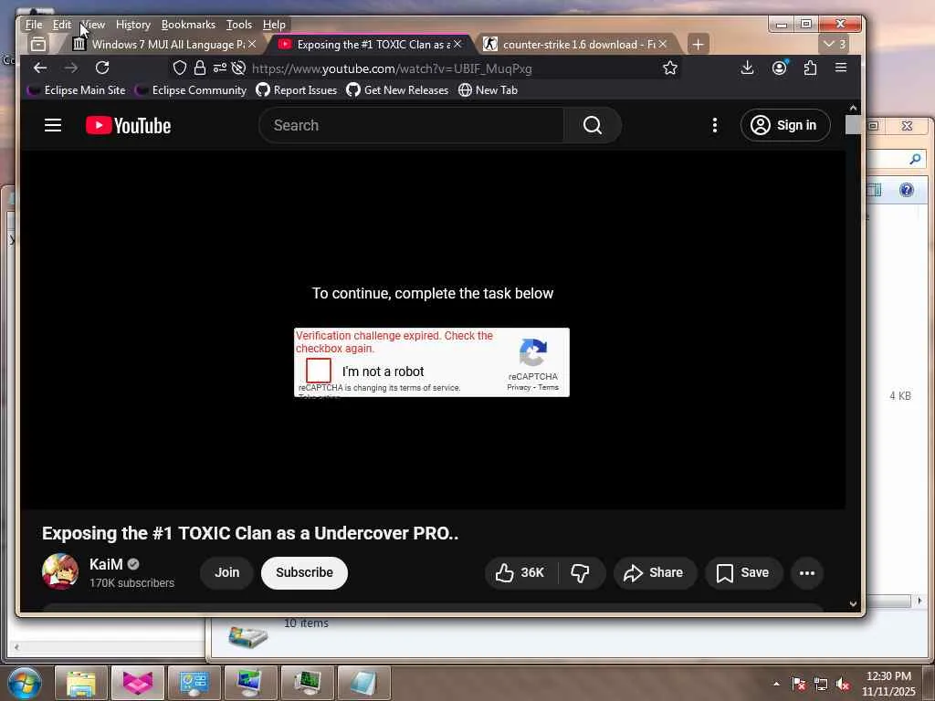Click the KaiM channel name
Viewport: 935px width, 701px height.
pyautogui.click(x=106, y=564)
